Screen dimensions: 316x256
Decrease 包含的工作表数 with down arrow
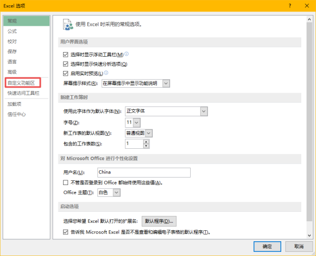point(146,146)
